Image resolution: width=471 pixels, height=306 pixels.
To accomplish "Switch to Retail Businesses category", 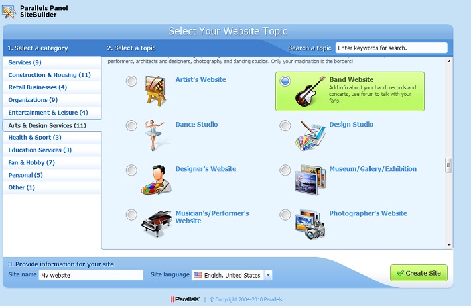I will coord(37,87).
